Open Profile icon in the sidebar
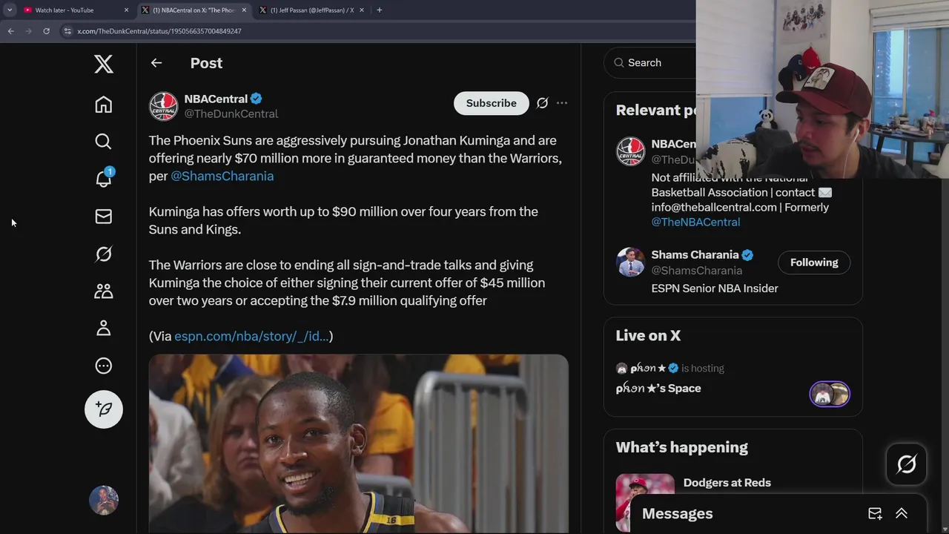 click(104, 328)
